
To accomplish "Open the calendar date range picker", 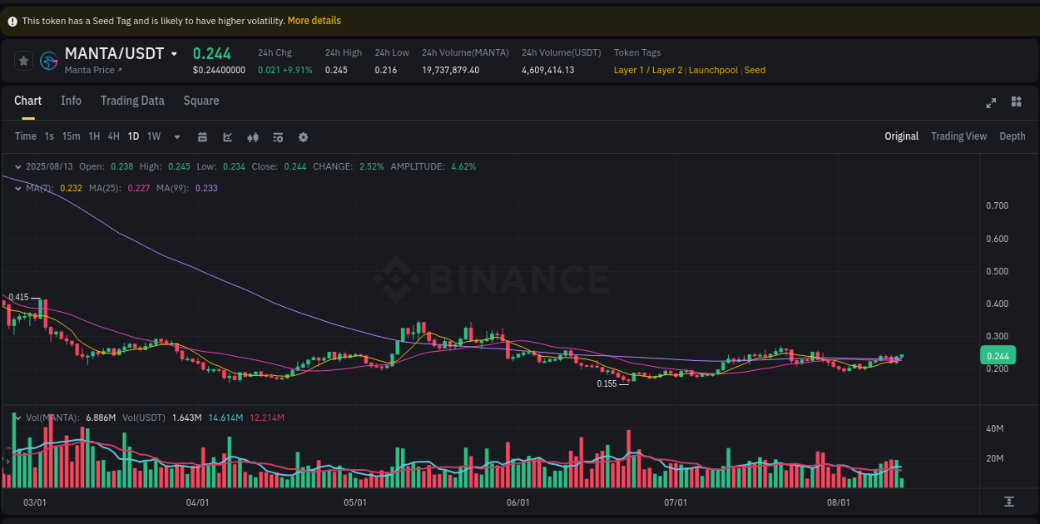I will point(202,136).
